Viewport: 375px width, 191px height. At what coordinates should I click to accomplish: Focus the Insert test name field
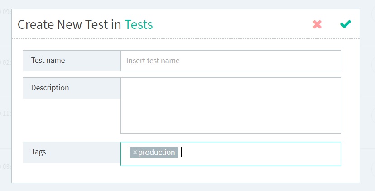231,61
